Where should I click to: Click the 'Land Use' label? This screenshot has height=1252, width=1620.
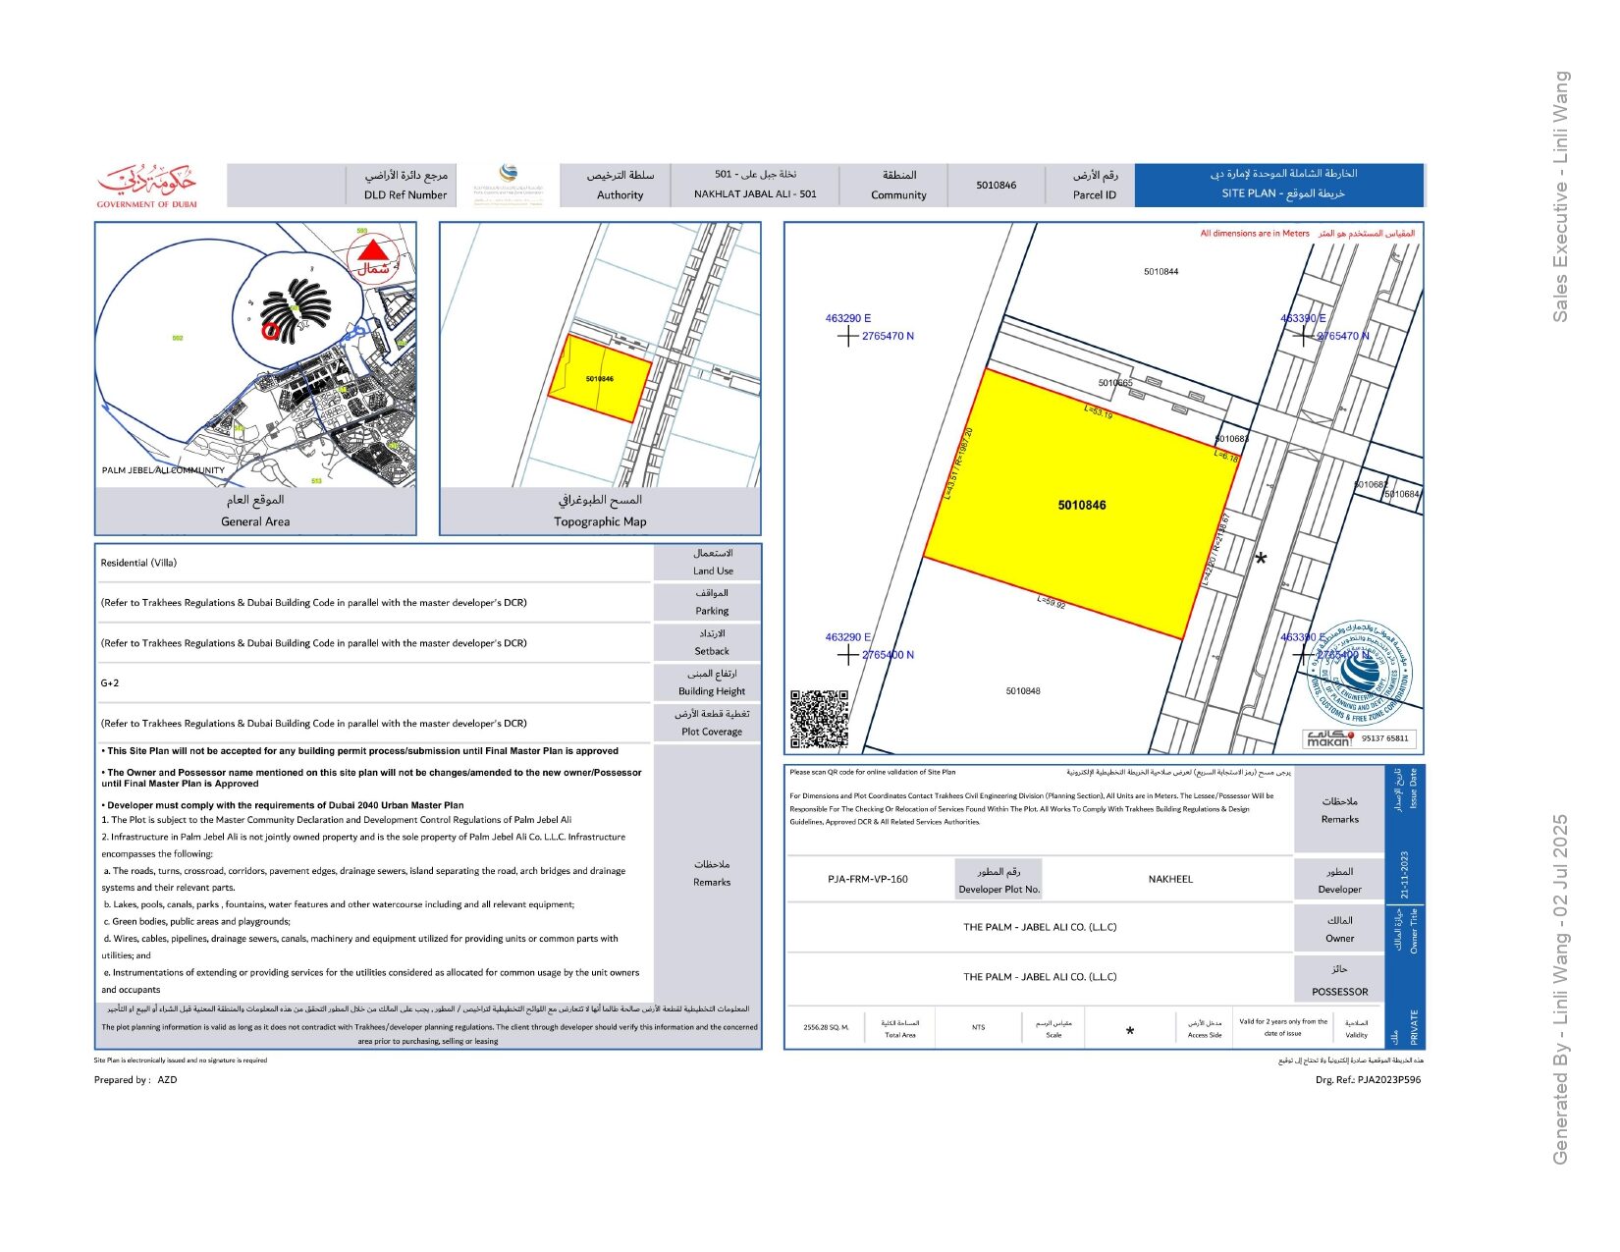pos(713,571)
